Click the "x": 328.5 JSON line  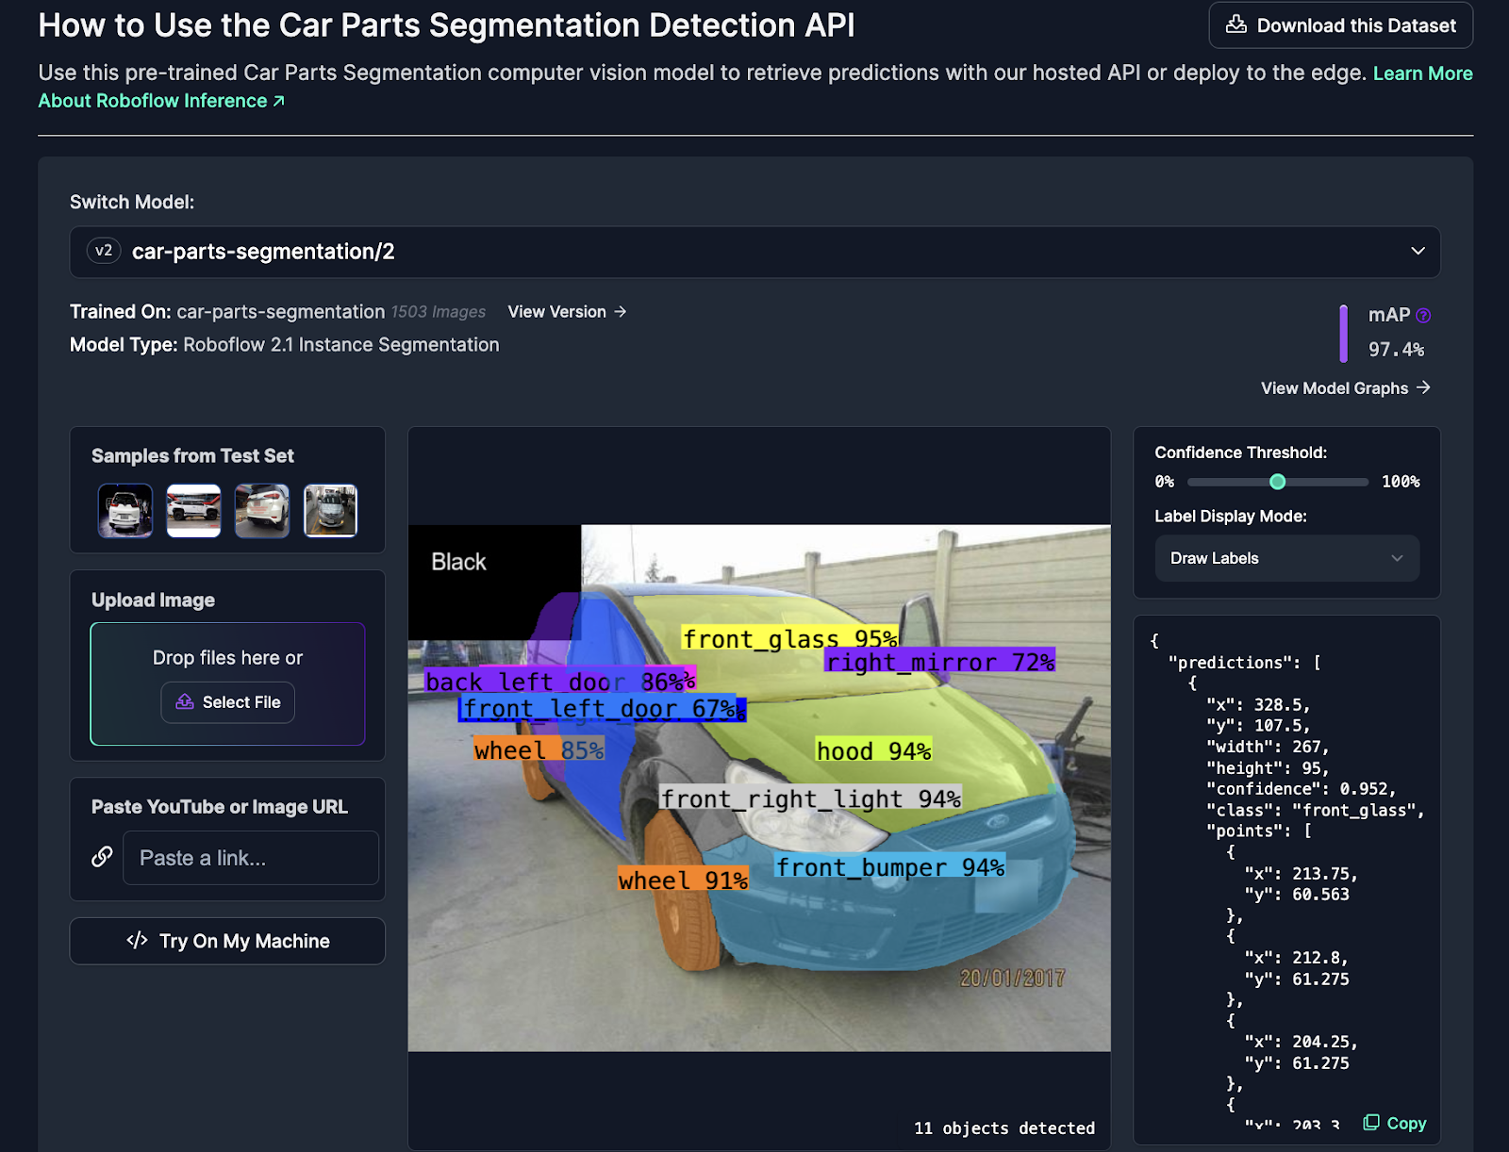[x=1258, y=705]
